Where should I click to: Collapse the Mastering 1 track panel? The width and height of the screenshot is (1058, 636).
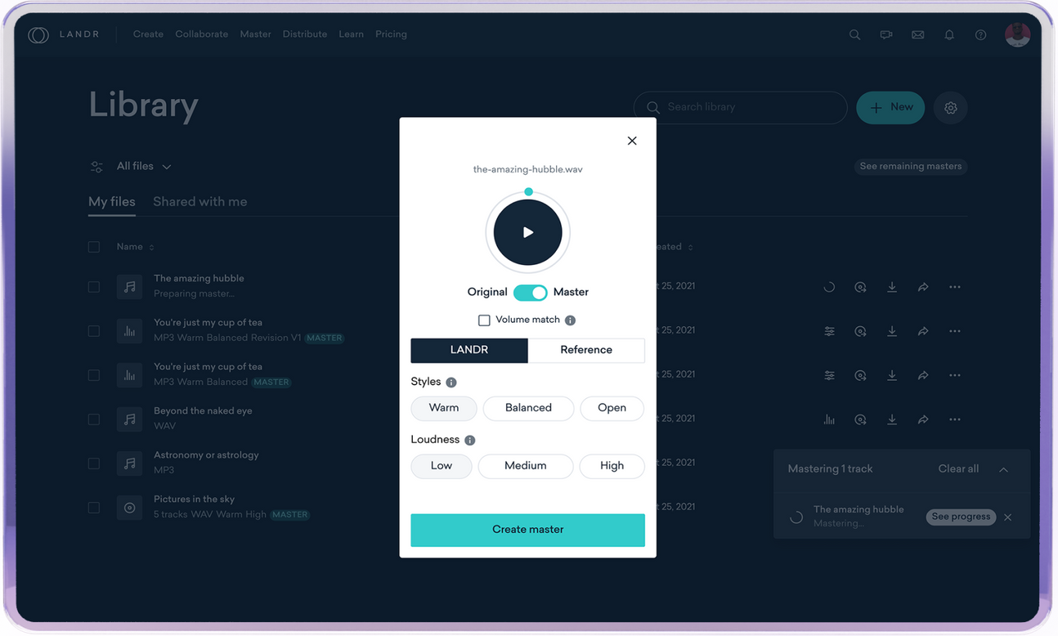(1003, 470)
